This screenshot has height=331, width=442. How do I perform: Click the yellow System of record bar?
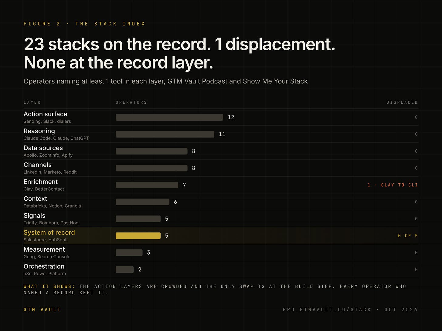click(138, 236)
